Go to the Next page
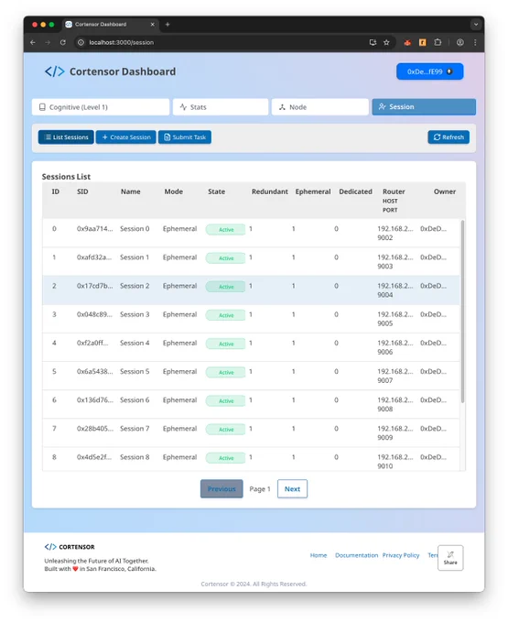Screen dimensions: 508x623 point(292,488)
